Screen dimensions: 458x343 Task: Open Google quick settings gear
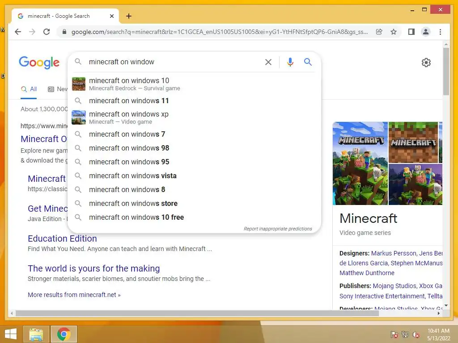[x=426, y=63]
